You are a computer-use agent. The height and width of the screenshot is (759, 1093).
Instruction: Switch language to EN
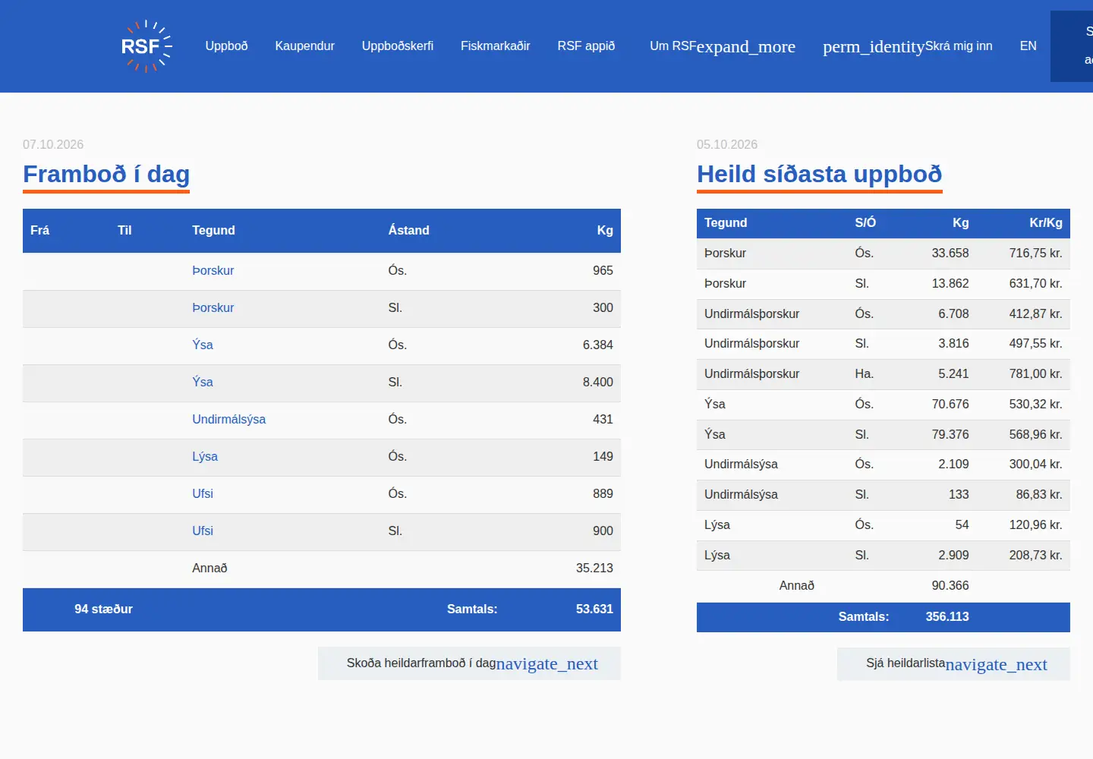tap(1028, 46)
